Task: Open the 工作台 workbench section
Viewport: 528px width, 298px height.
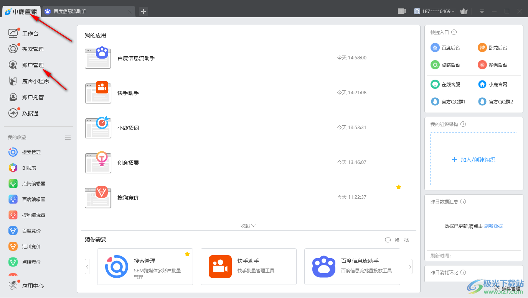Action: click(x=24, y=34)
